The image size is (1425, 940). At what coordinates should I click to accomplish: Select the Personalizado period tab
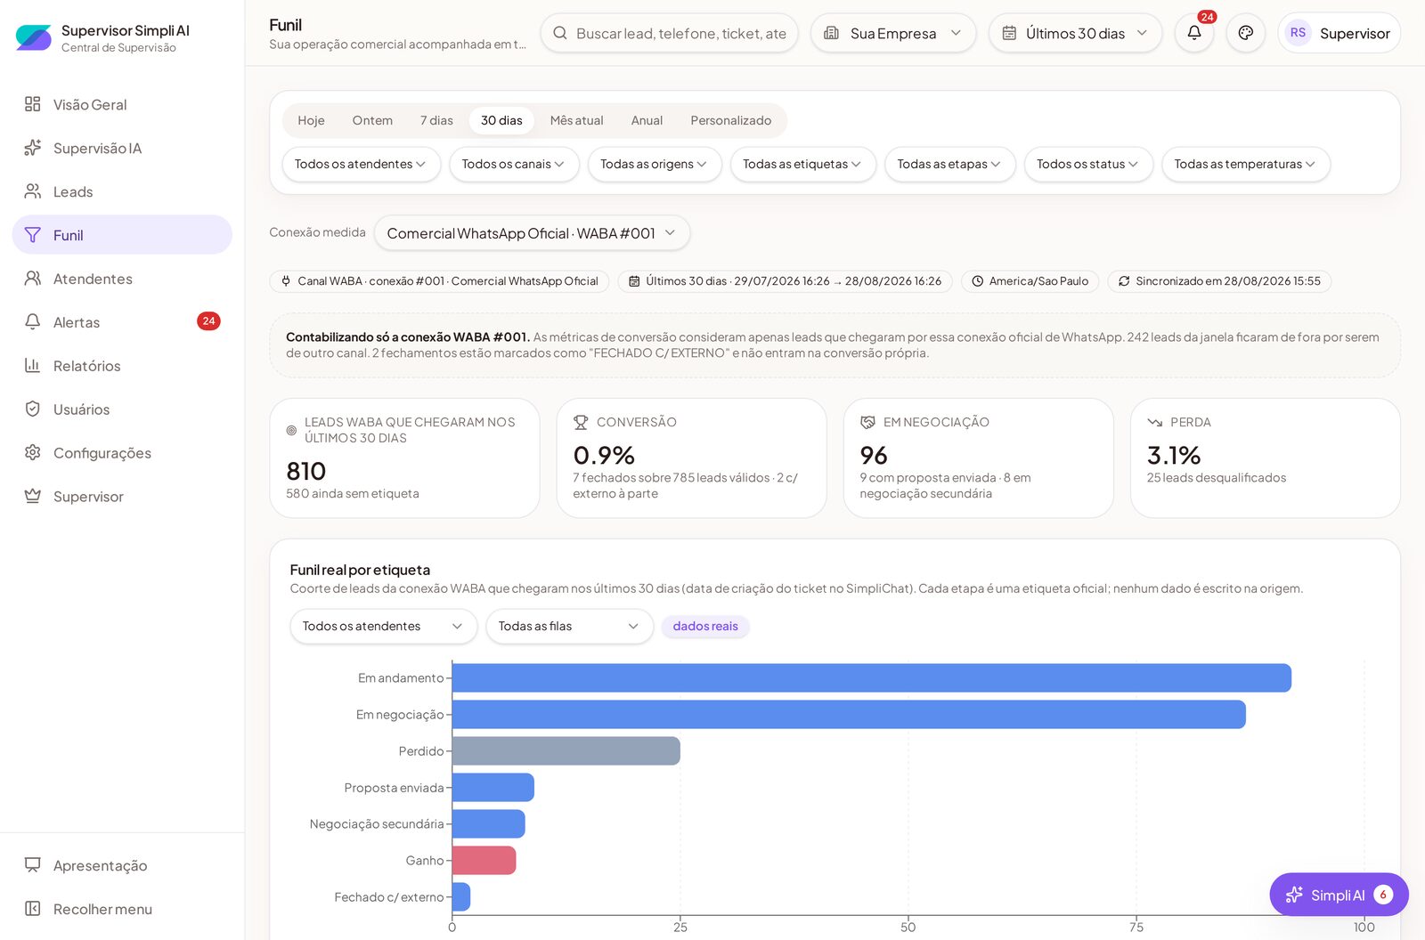(x=731, y=120)
